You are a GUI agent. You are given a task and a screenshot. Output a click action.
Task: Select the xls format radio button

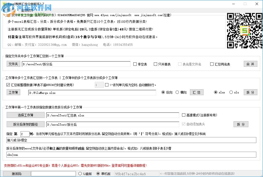pyautogui.click(x=231, y=92)
